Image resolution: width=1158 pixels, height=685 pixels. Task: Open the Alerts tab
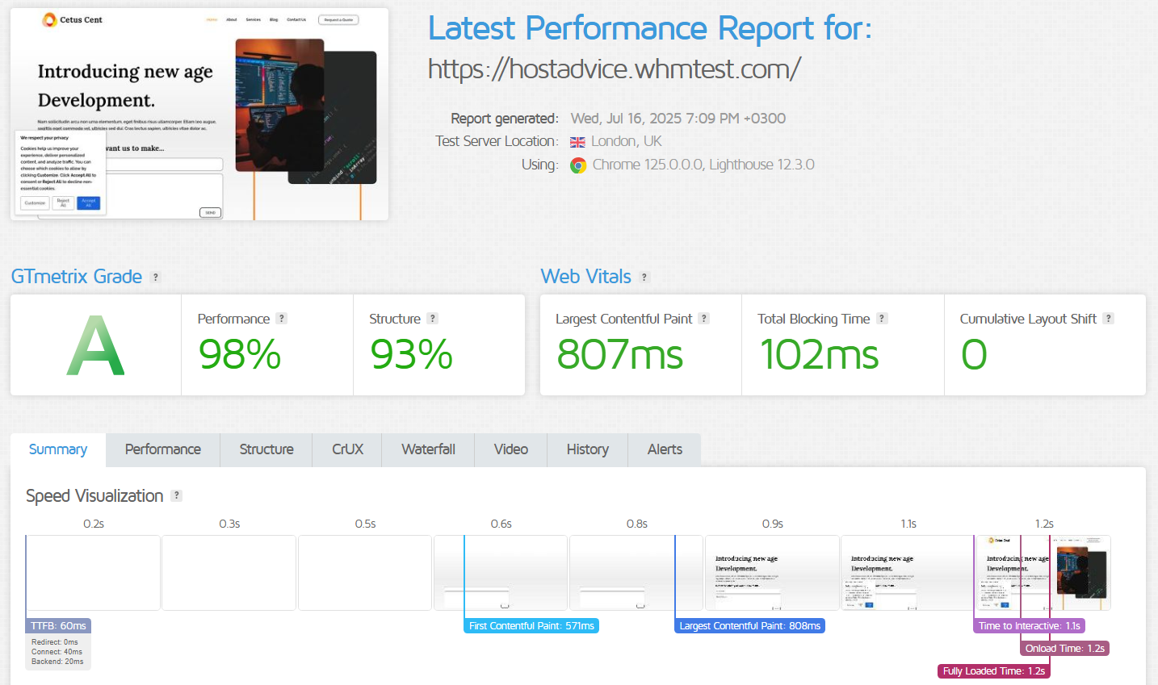[x=664, y=449]
